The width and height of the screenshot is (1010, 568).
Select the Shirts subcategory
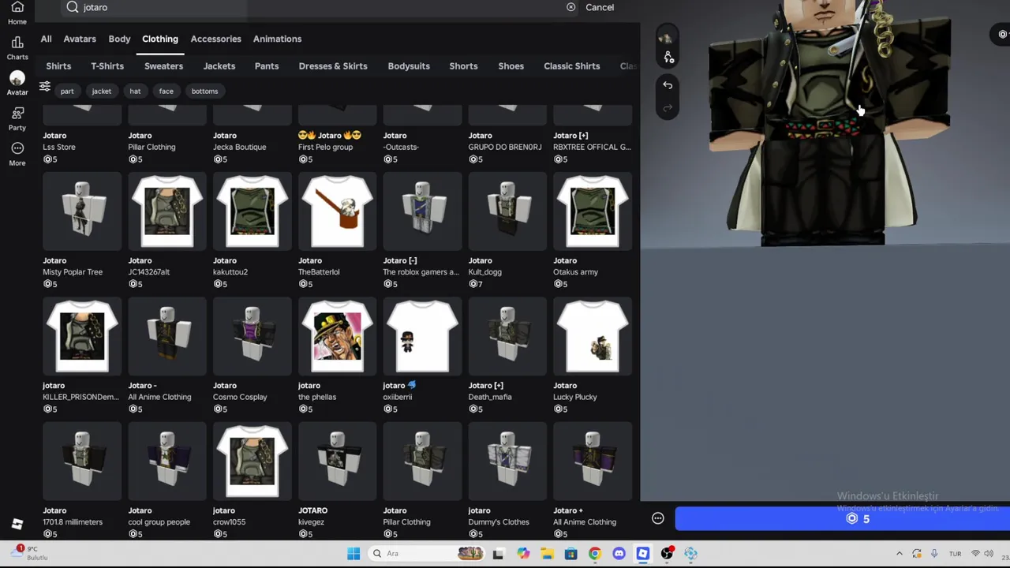(58, 66)
